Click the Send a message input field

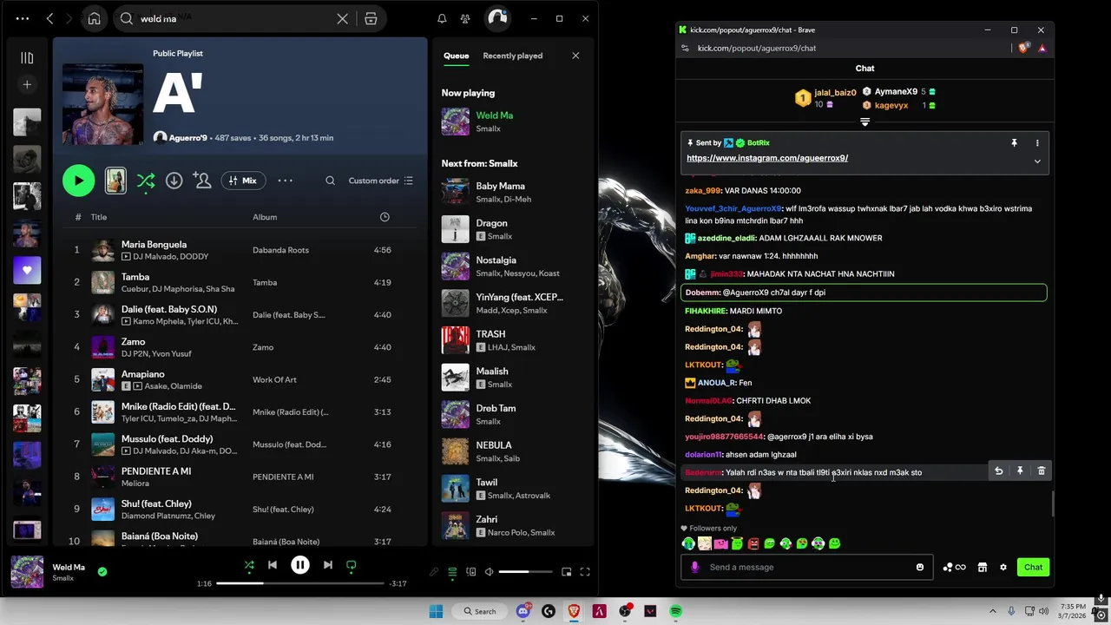807,567
